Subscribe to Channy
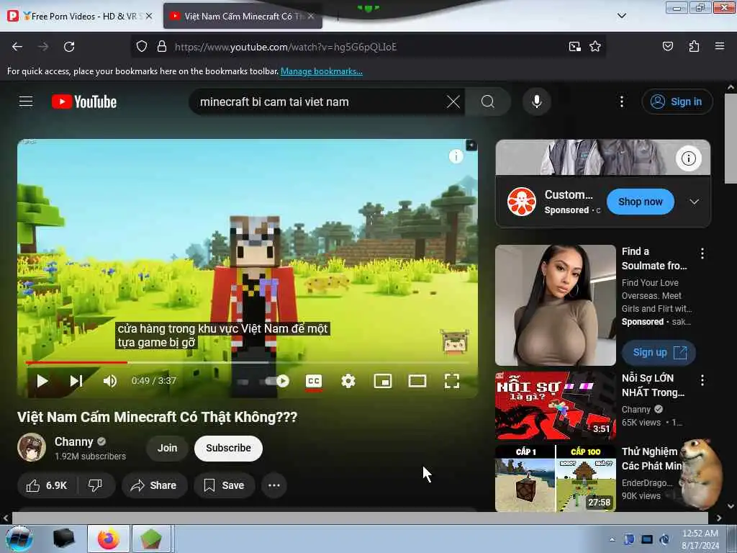This screenshot has height=553, width=737. coord(228,448)
